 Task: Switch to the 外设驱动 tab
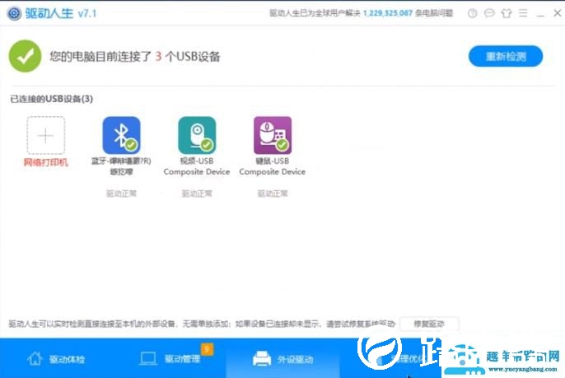tap(282, 359)
